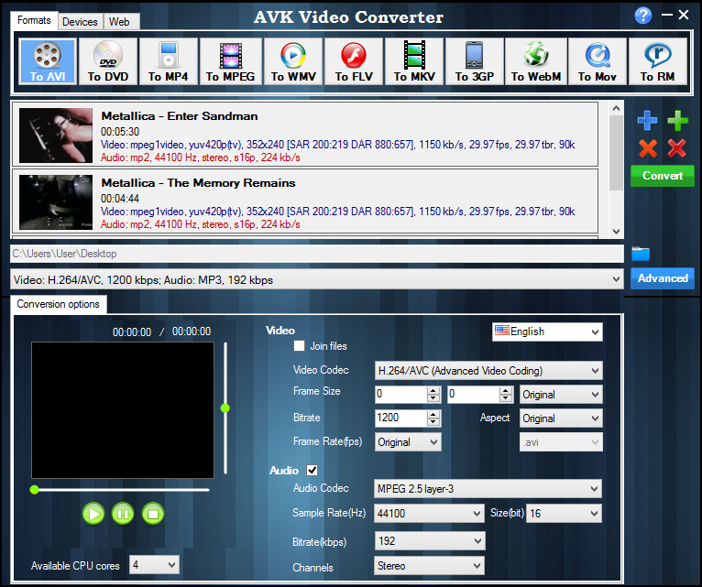Click the preview volume slider handle
This screenshot has width=702, height=587.
tap(225, 408)
